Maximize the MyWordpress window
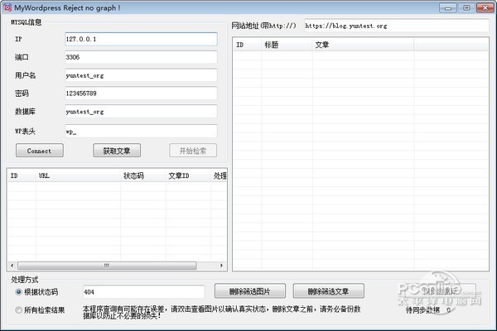 [466, 8]
